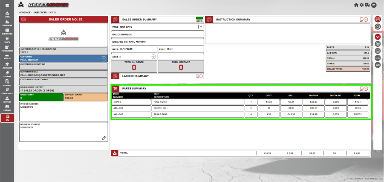This screenshot has height=182, width=384.
Task: Open Library in the sidebar
Action: click(x=7, y=108)
